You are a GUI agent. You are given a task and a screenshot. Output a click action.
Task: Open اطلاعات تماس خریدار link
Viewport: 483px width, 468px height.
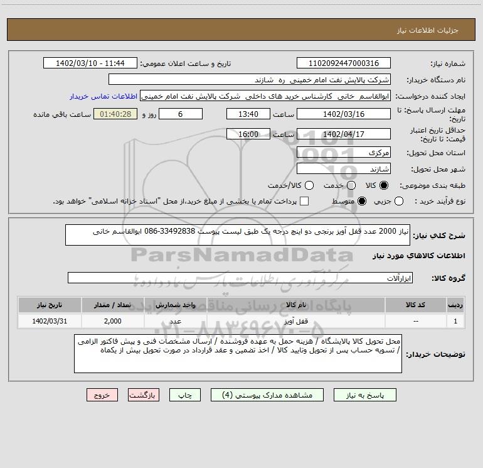[x=103, y=96]
